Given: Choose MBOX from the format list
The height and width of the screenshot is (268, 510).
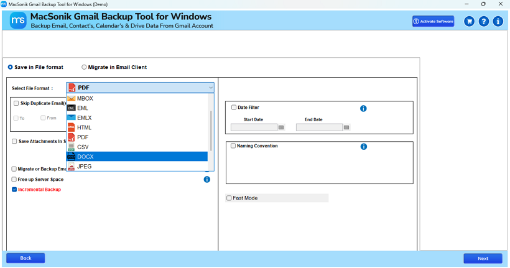Looking at the screenshot, I should (137, 98).
